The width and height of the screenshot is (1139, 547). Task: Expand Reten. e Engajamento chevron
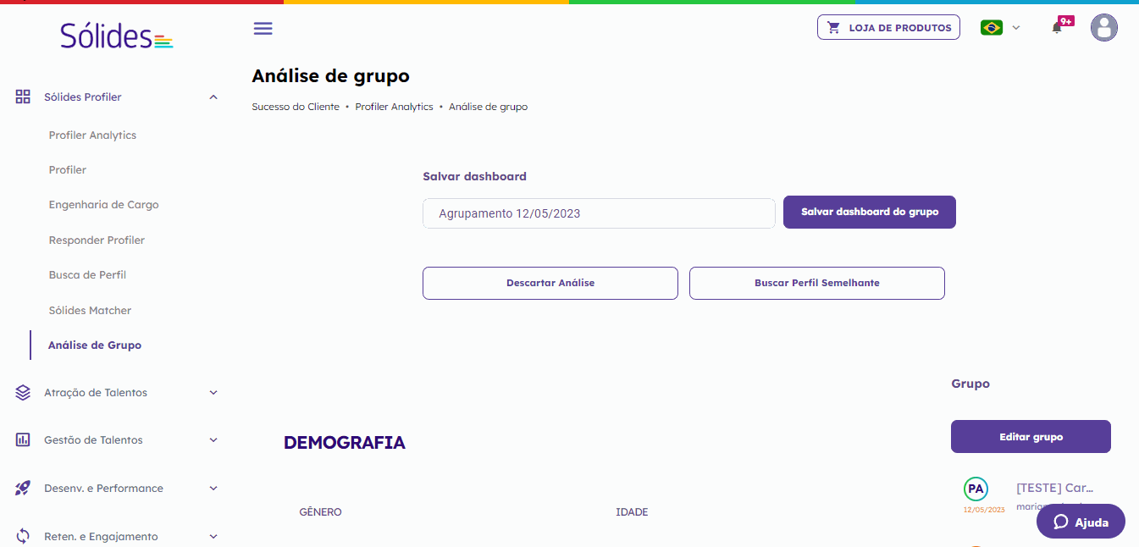pyautogui.click(x=213, y=536)
